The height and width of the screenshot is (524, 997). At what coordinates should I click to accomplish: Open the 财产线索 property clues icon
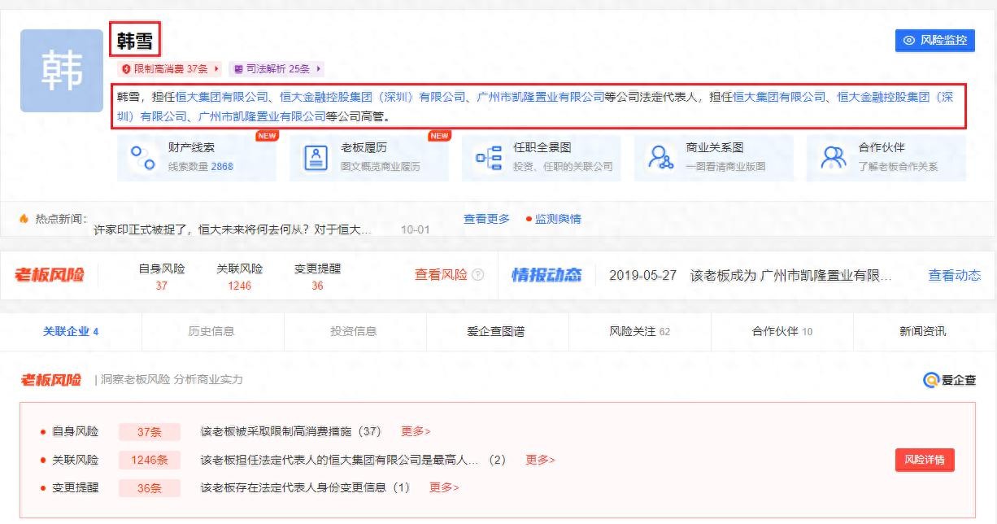point(143,158)
